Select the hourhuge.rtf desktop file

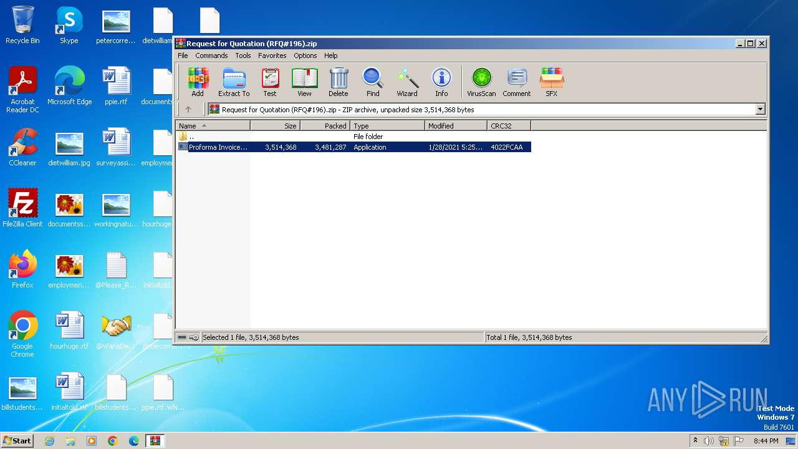coord(69,331)
